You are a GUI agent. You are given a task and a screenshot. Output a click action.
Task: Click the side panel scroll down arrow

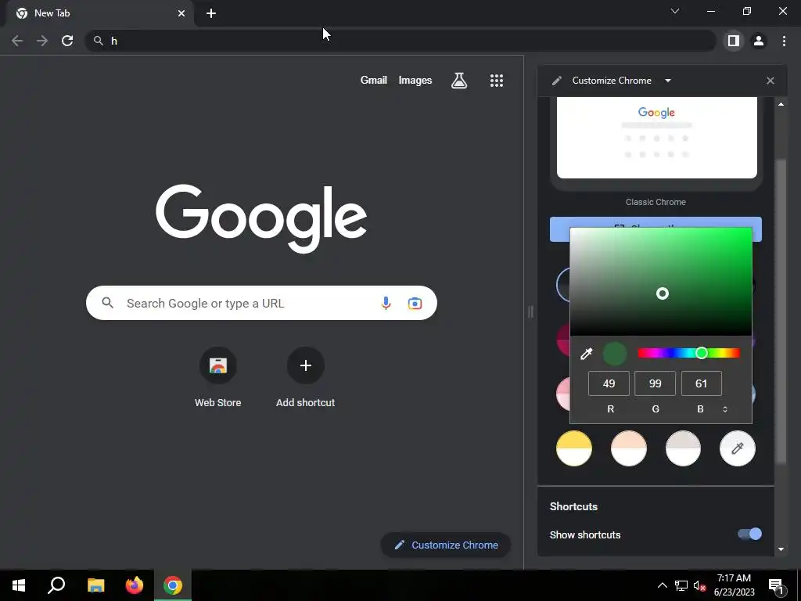(x=781, y=549)
